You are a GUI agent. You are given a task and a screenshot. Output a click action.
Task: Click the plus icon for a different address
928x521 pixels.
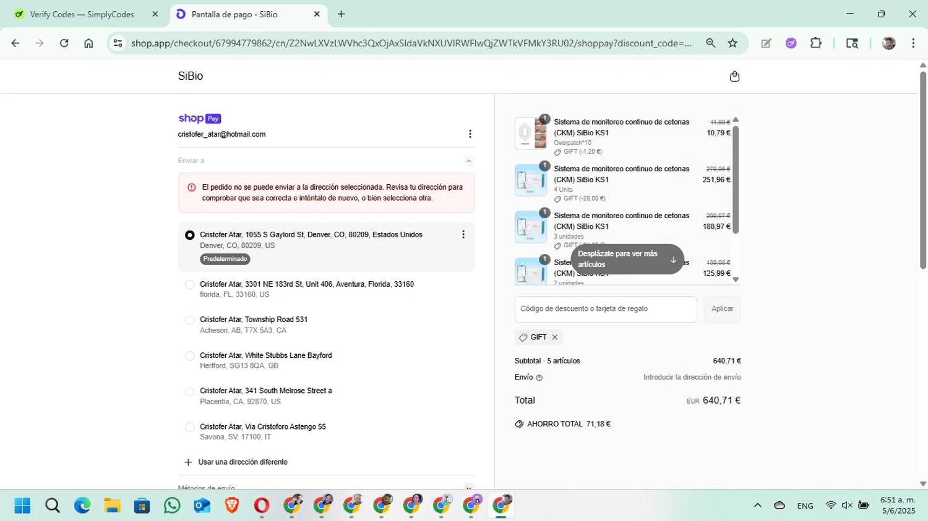tap(188, 462)
